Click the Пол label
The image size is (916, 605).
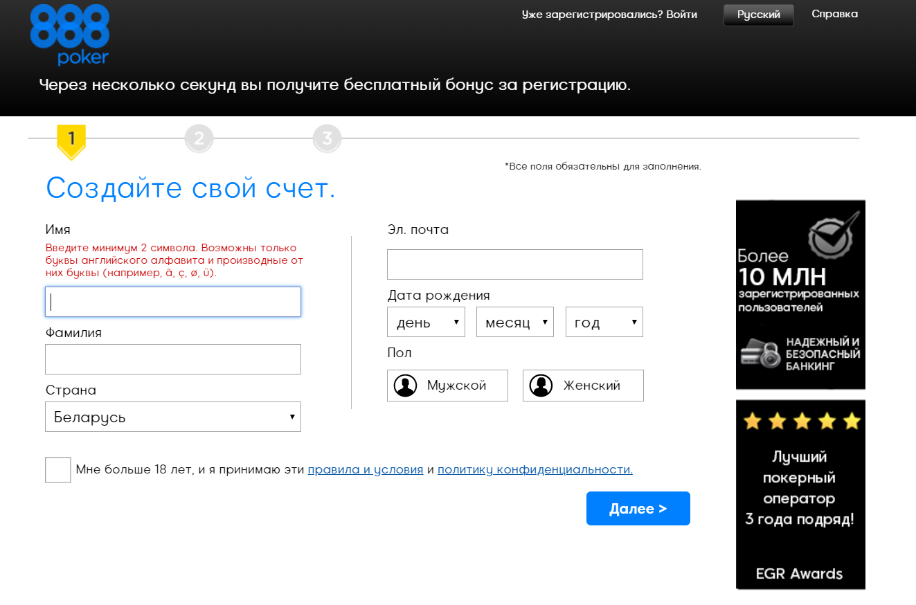[x=399, y=353]
